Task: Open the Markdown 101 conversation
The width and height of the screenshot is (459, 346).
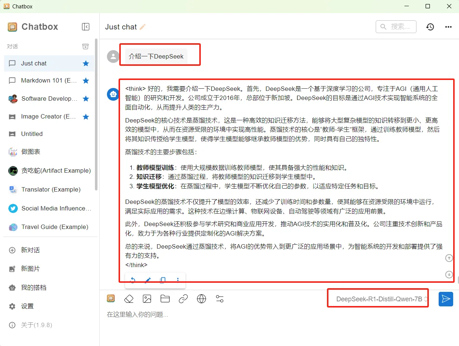Action: 49,80
